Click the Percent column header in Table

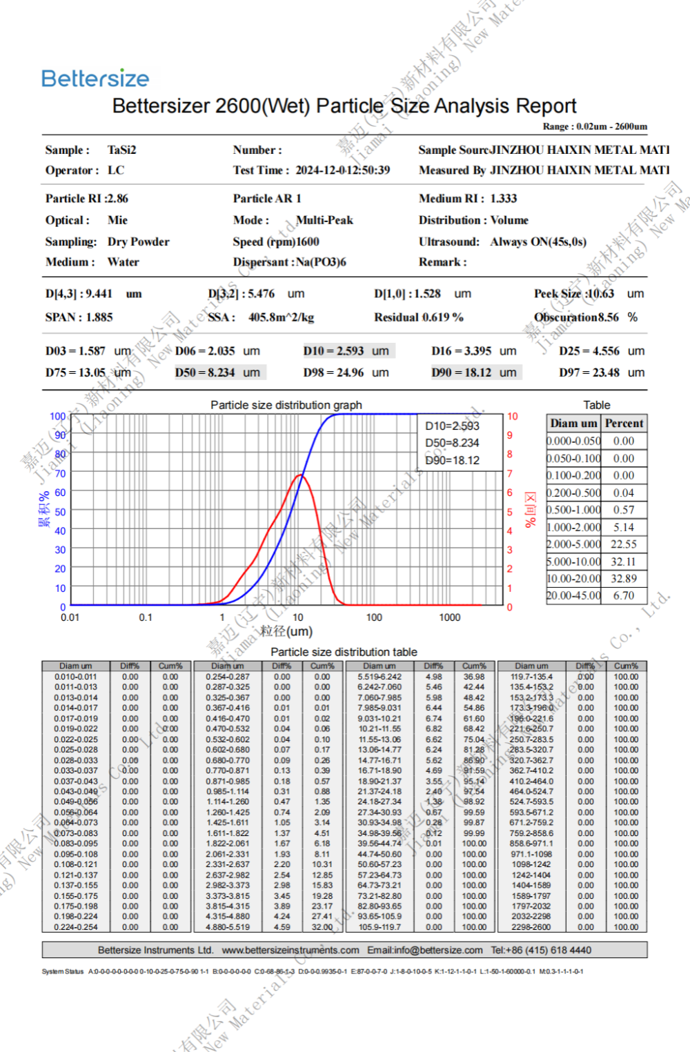[624, 423]
